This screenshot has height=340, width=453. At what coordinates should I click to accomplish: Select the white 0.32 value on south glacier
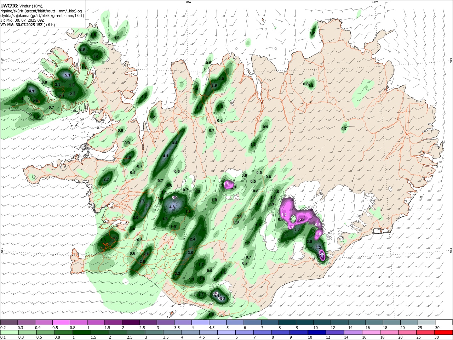click(x=222, y=299)
